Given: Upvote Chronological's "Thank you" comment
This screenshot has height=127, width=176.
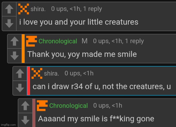Looking at the screenshot, I should point(15,41).
